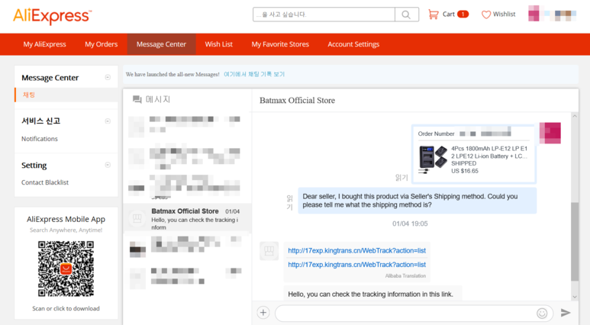Click the plus attachment button
Image resolution: width=590 pixels, height=325 pixels.
263,313
